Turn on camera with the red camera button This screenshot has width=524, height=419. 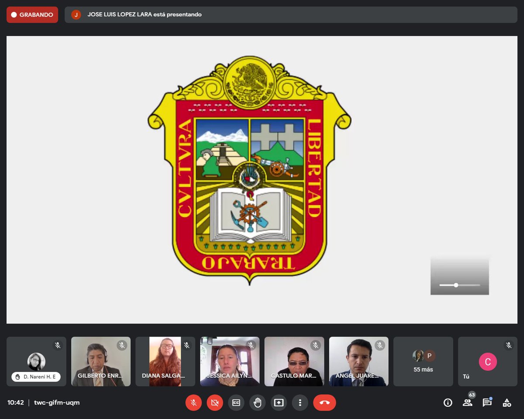point(214,402)
